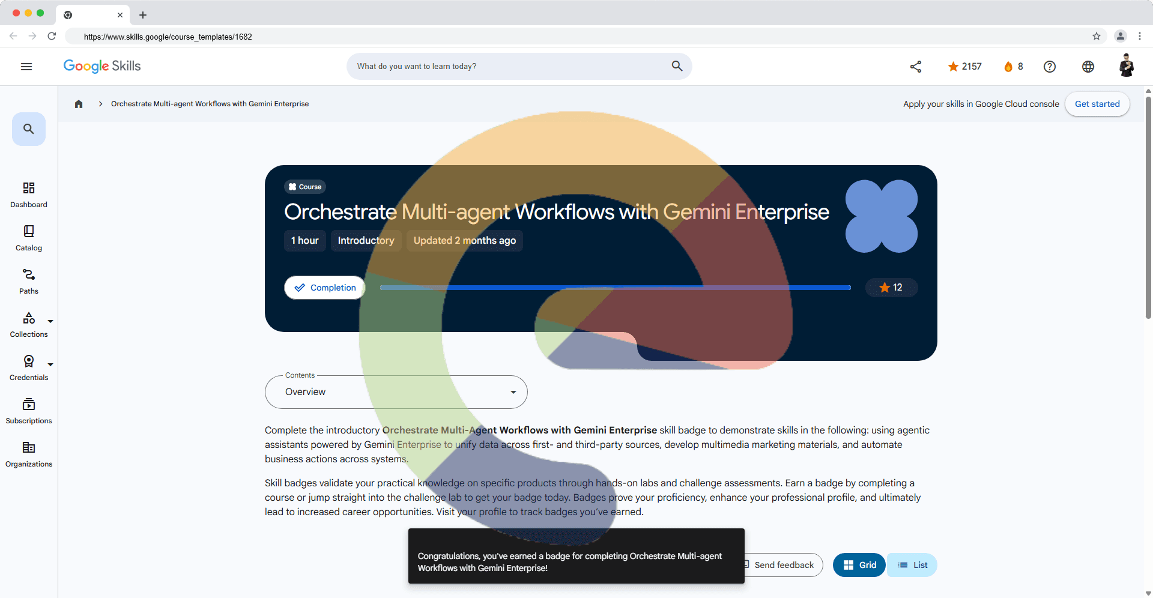Viewport: 1153px width, 598px height.
Task: Click the browser back arrow
Action: [13, 36]
